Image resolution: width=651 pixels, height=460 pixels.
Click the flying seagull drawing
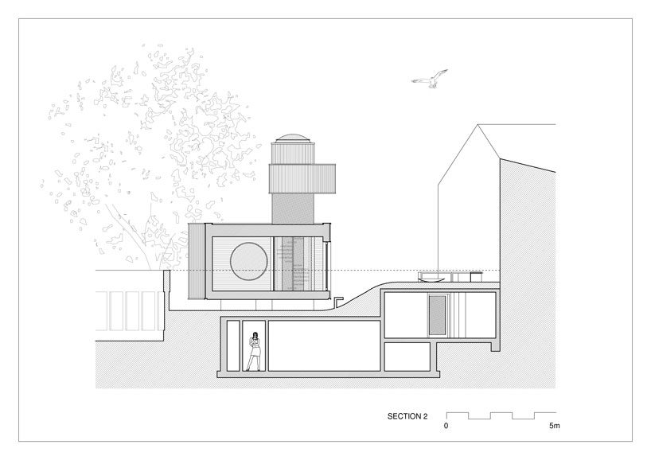(430, 80)
